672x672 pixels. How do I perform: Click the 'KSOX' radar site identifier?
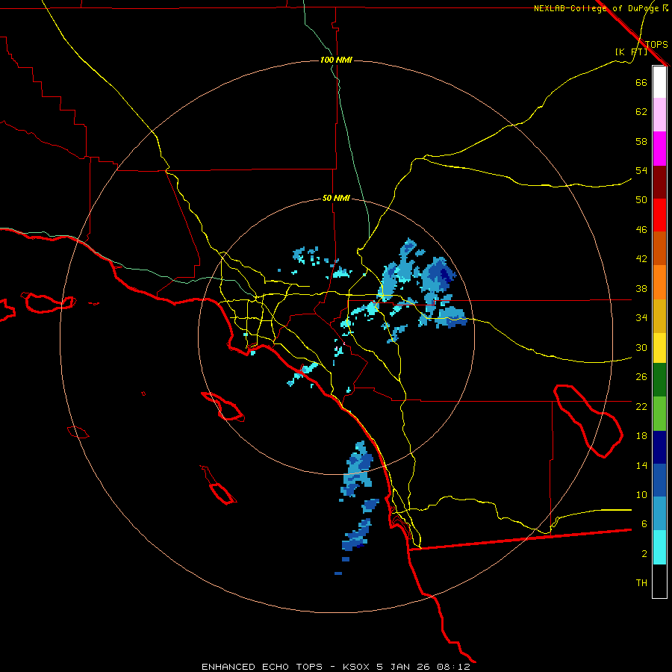357,667
